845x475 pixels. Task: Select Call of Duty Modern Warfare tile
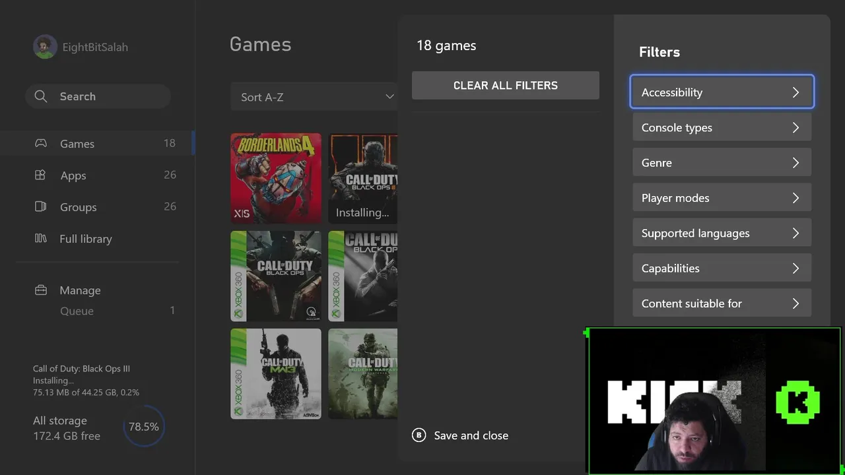[363, 373]
